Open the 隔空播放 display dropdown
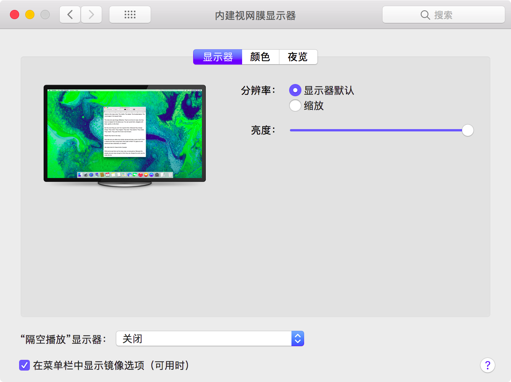This screenshot has width=511, height=382. pyautogui.click(x=210, y=338)
